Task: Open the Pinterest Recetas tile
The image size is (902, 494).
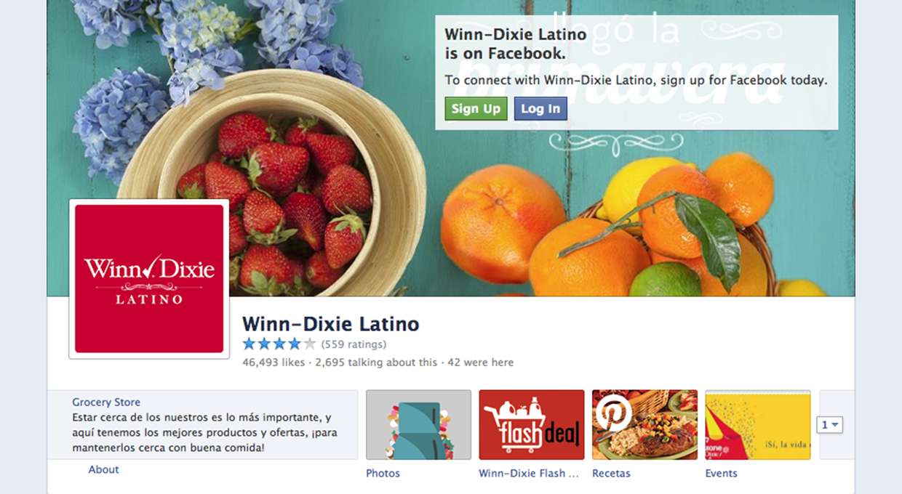Action: 644,425
